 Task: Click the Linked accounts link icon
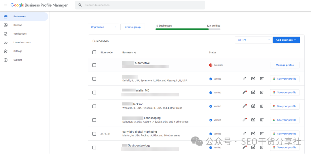(x=5, y=42)
